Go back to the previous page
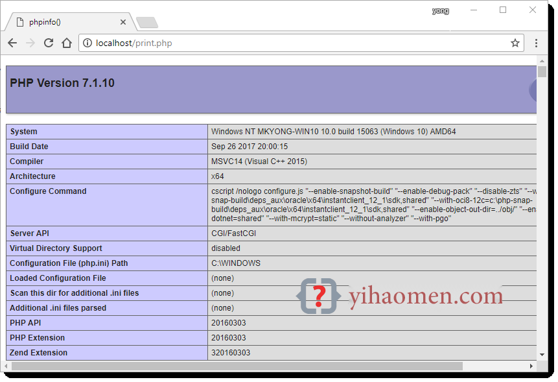Image resolution: width=558 pixels, height=382 pixels. tap(12, 43)
